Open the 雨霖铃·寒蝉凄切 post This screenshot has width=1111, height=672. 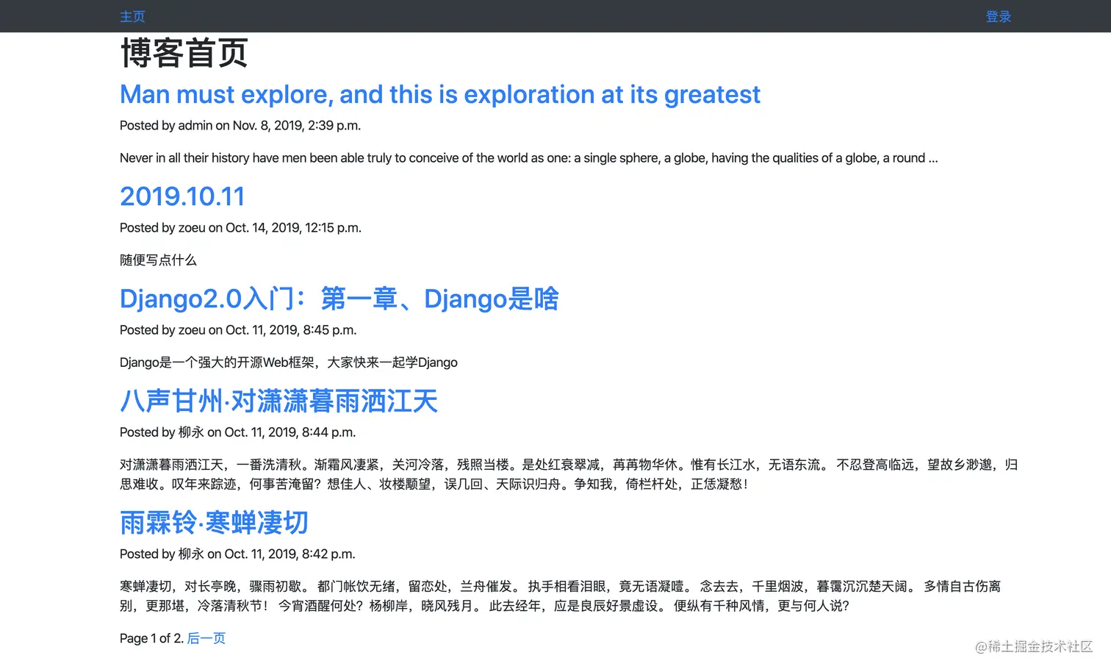[x=214, y=523]
